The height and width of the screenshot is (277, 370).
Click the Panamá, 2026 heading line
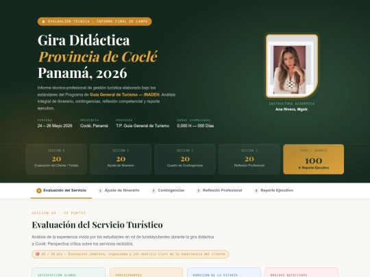[x=82, y=73]
